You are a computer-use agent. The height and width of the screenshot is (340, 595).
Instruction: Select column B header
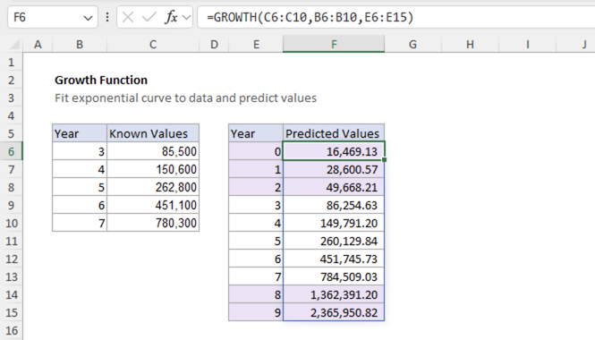click(x=80, y=45)
